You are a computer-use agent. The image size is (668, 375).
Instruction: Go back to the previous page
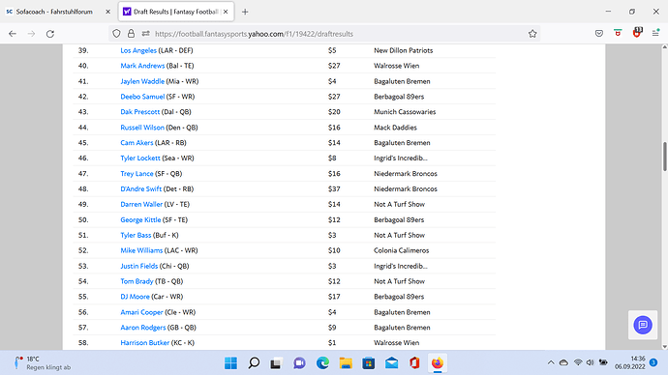(13, 34)
